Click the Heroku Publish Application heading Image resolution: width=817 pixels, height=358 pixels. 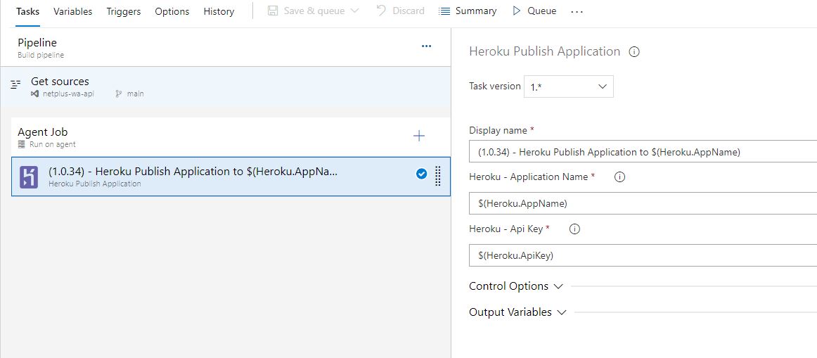click(544, 51)
